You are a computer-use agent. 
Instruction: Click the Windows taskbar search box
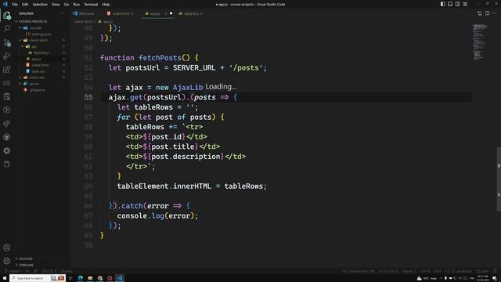pos(38,278)
